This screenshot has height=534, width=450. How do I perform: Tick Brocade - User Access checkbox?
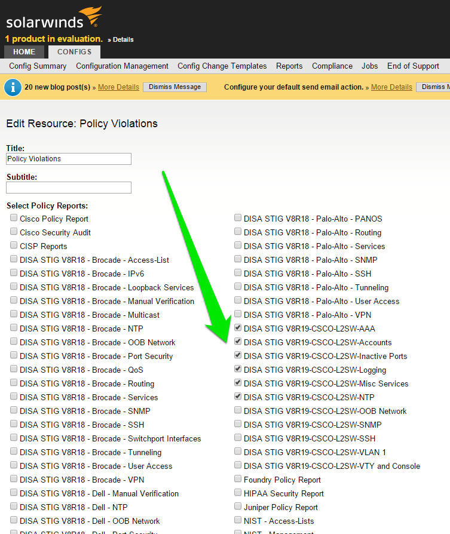pos(14,465)
